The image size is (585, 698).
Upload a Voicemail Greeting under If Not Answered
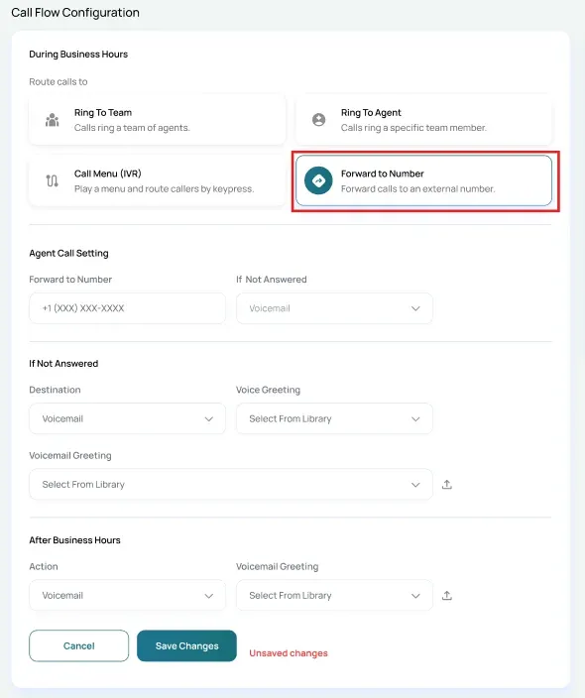(447, 484)
